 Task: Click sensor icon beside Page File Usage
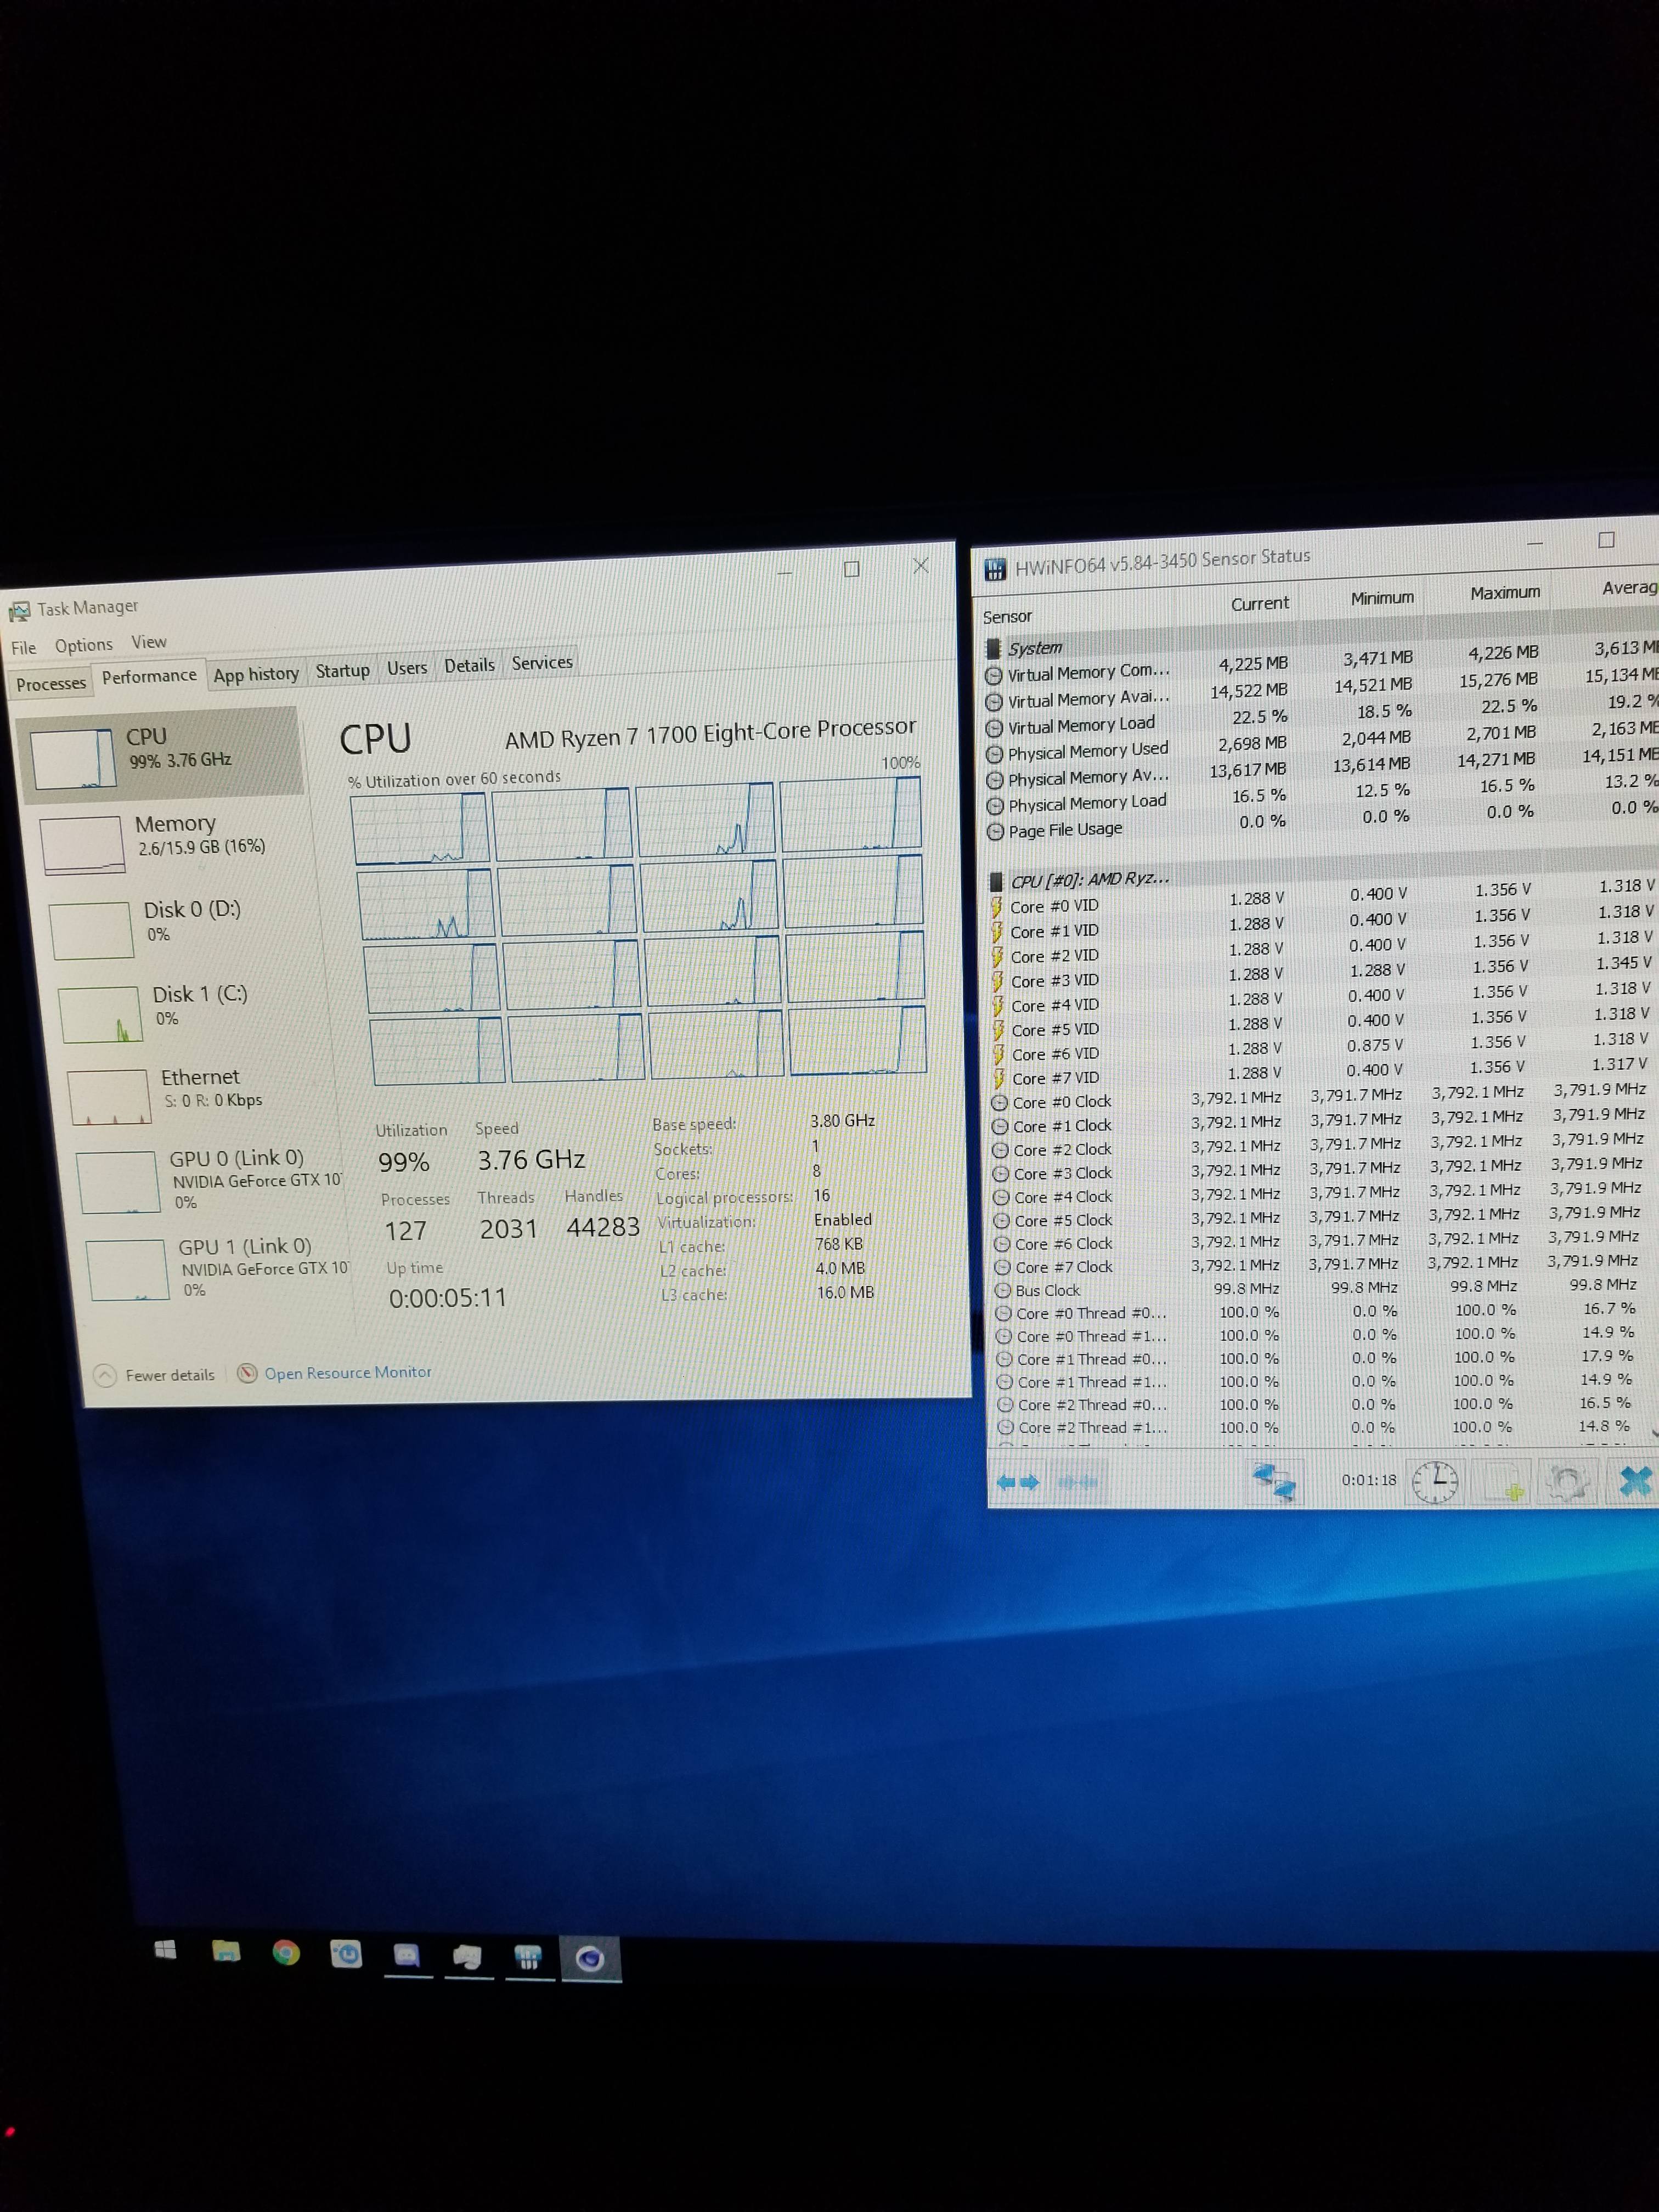[x=995, y=832]
